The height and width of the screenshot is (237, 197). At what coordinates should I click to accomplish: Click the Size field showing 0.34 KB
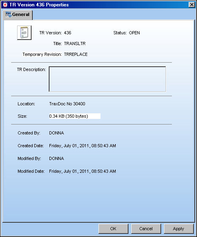coord(75,116)
